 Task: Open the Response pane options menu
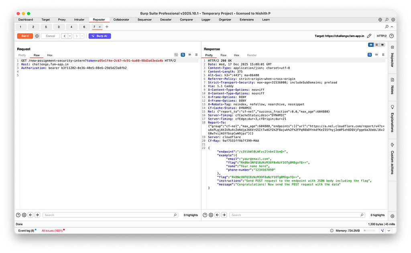(x=383, y=55)
